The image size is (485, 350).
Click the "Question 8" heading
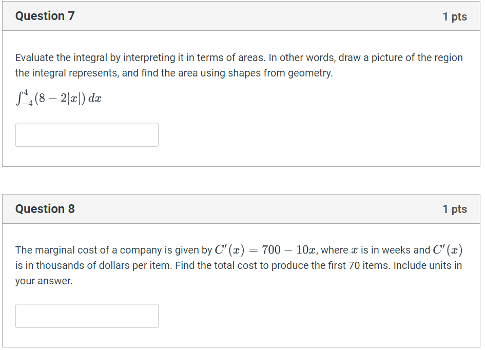click(x=45, y=209)
